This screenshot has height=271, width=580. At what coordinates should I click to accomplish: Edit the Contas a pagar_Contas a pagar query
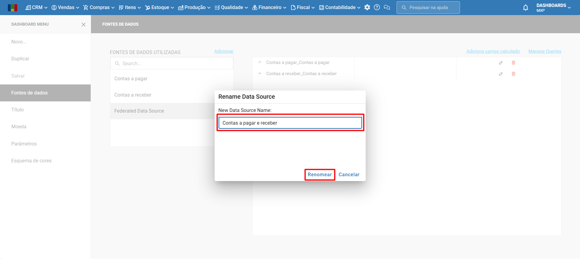pyautogui.click(x=501, y=63)
